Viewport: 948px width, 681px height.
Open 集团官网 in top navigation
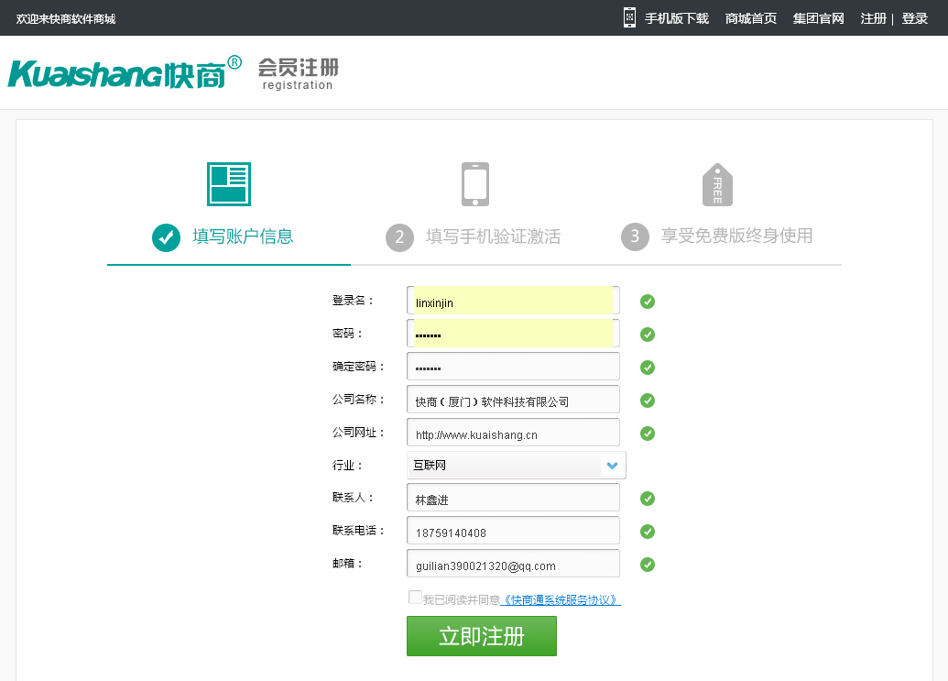[x=818, y=18]
